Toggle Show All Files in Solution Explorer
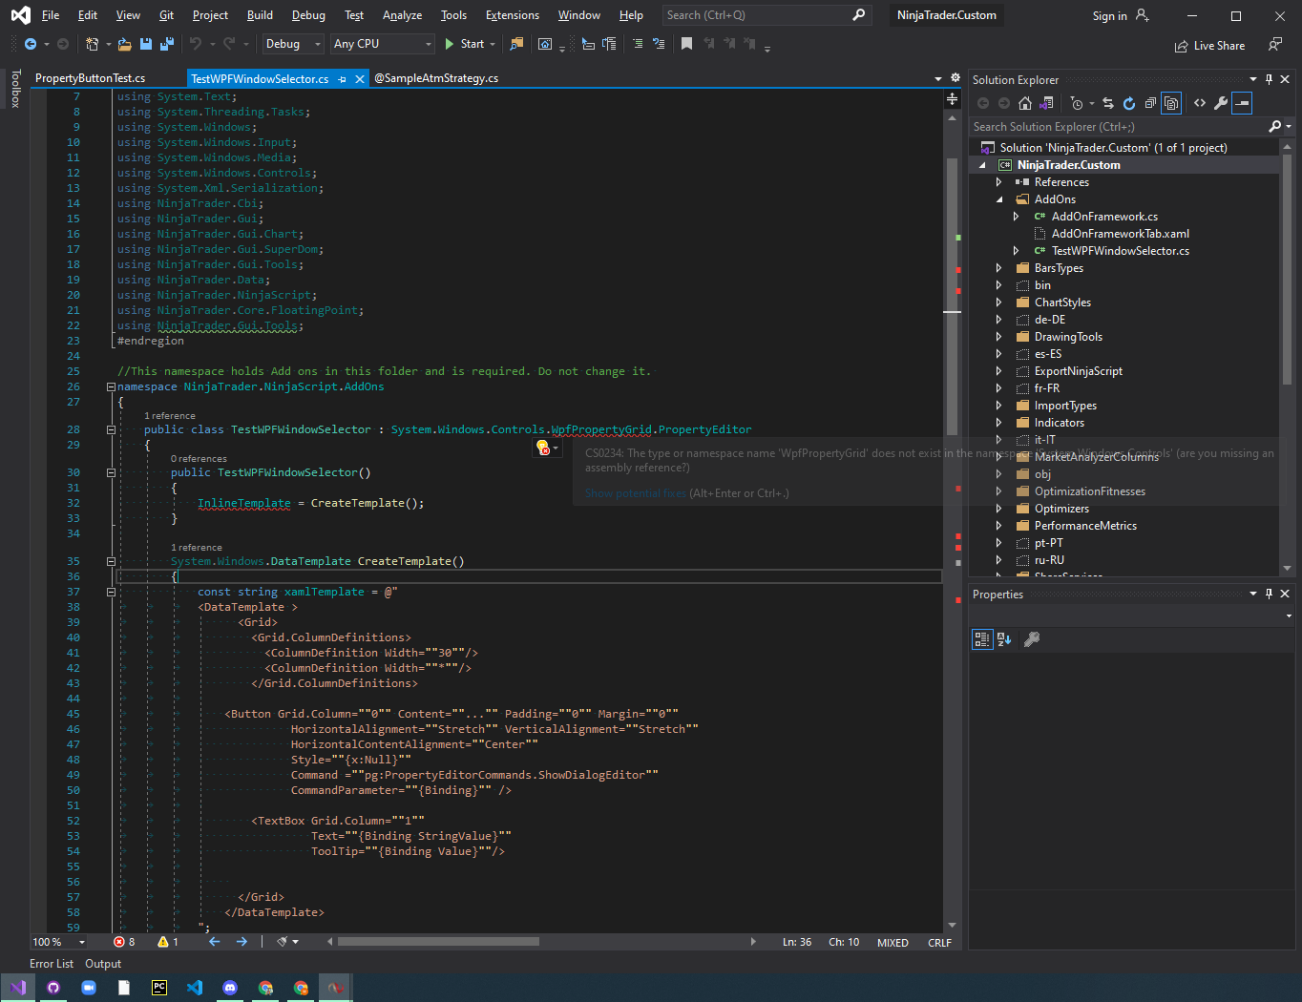Viewport: 1302px width, 1002px height. [1171, 103]
